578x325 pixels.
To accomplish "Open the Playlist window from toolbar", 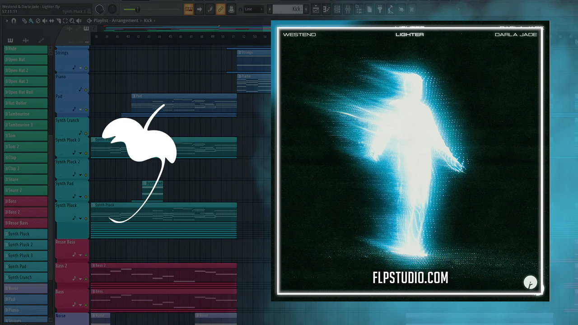I will 316,9.
